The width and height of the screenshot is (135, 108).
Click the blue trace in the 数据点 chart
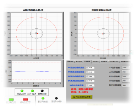coord(36,71)
